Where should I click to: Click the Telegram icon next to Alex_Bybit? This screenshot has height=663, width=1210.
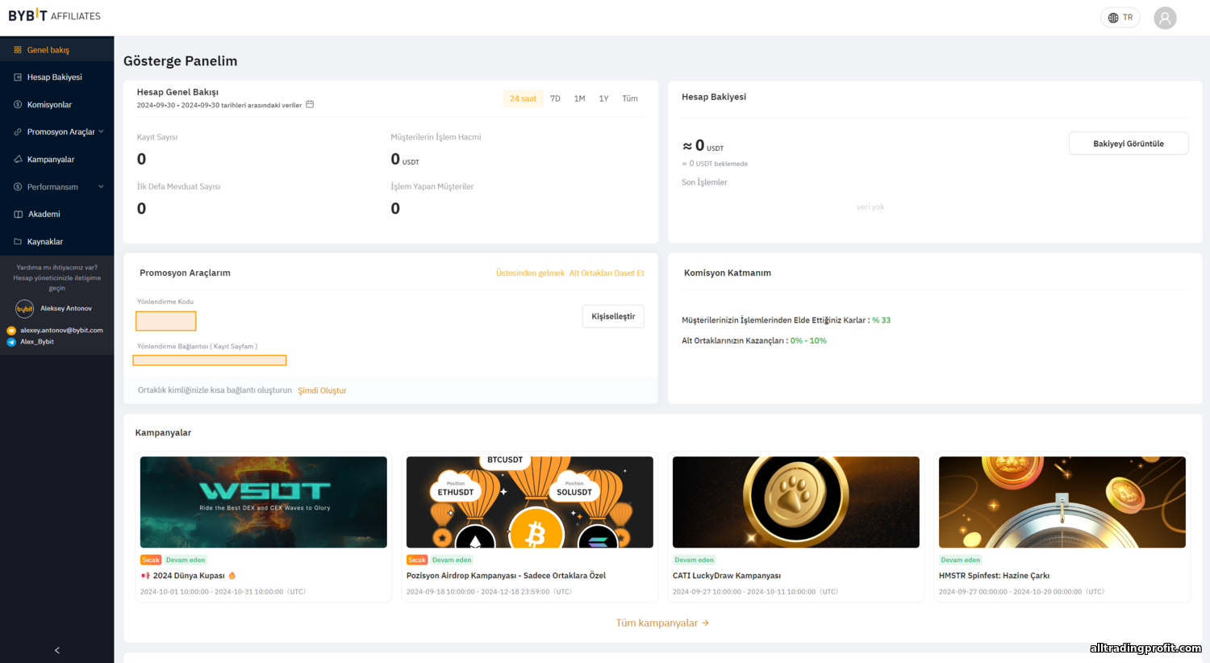coord(11,342)
